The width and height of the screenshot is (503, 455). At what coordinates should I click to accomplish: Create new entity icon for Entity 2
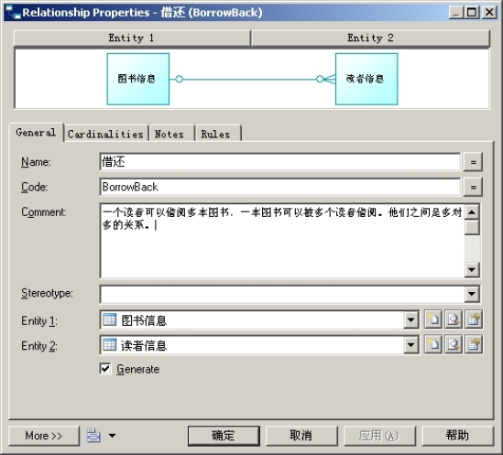[433, 345]
